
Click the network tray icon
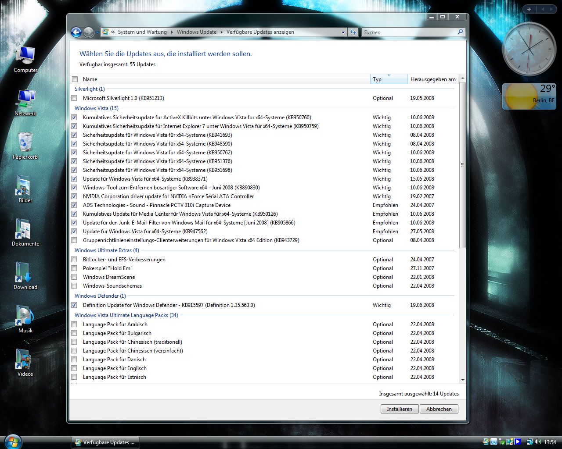pyautogui.click(x=530, y=442)
